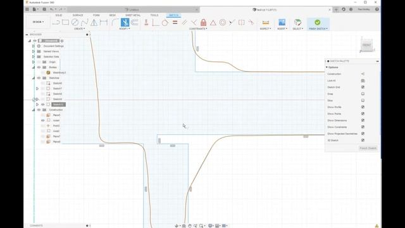405x228 pixels.
Task: Select the Sketch Dimension tool
Action: pos(104,23)
